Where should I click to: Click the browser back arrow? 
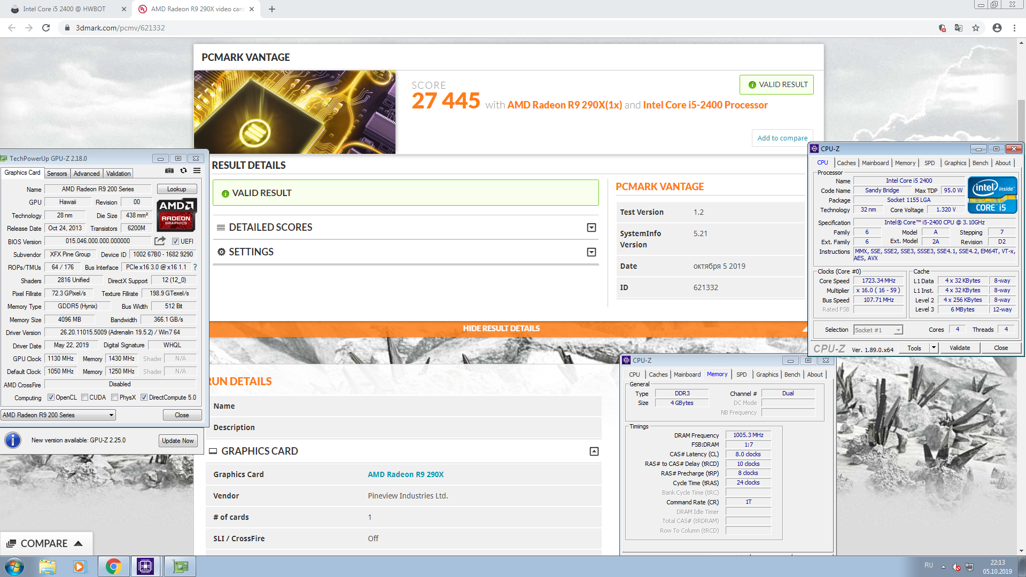pos(12,28)
